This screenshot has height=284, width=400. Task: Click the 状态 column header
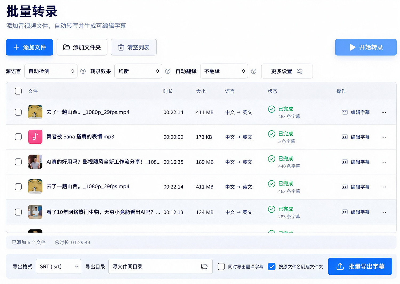point(272,91)
